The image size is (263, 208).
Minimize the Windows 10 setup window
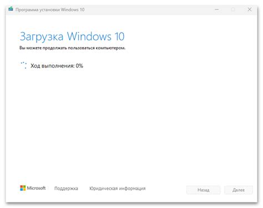(x=217, y=9)
